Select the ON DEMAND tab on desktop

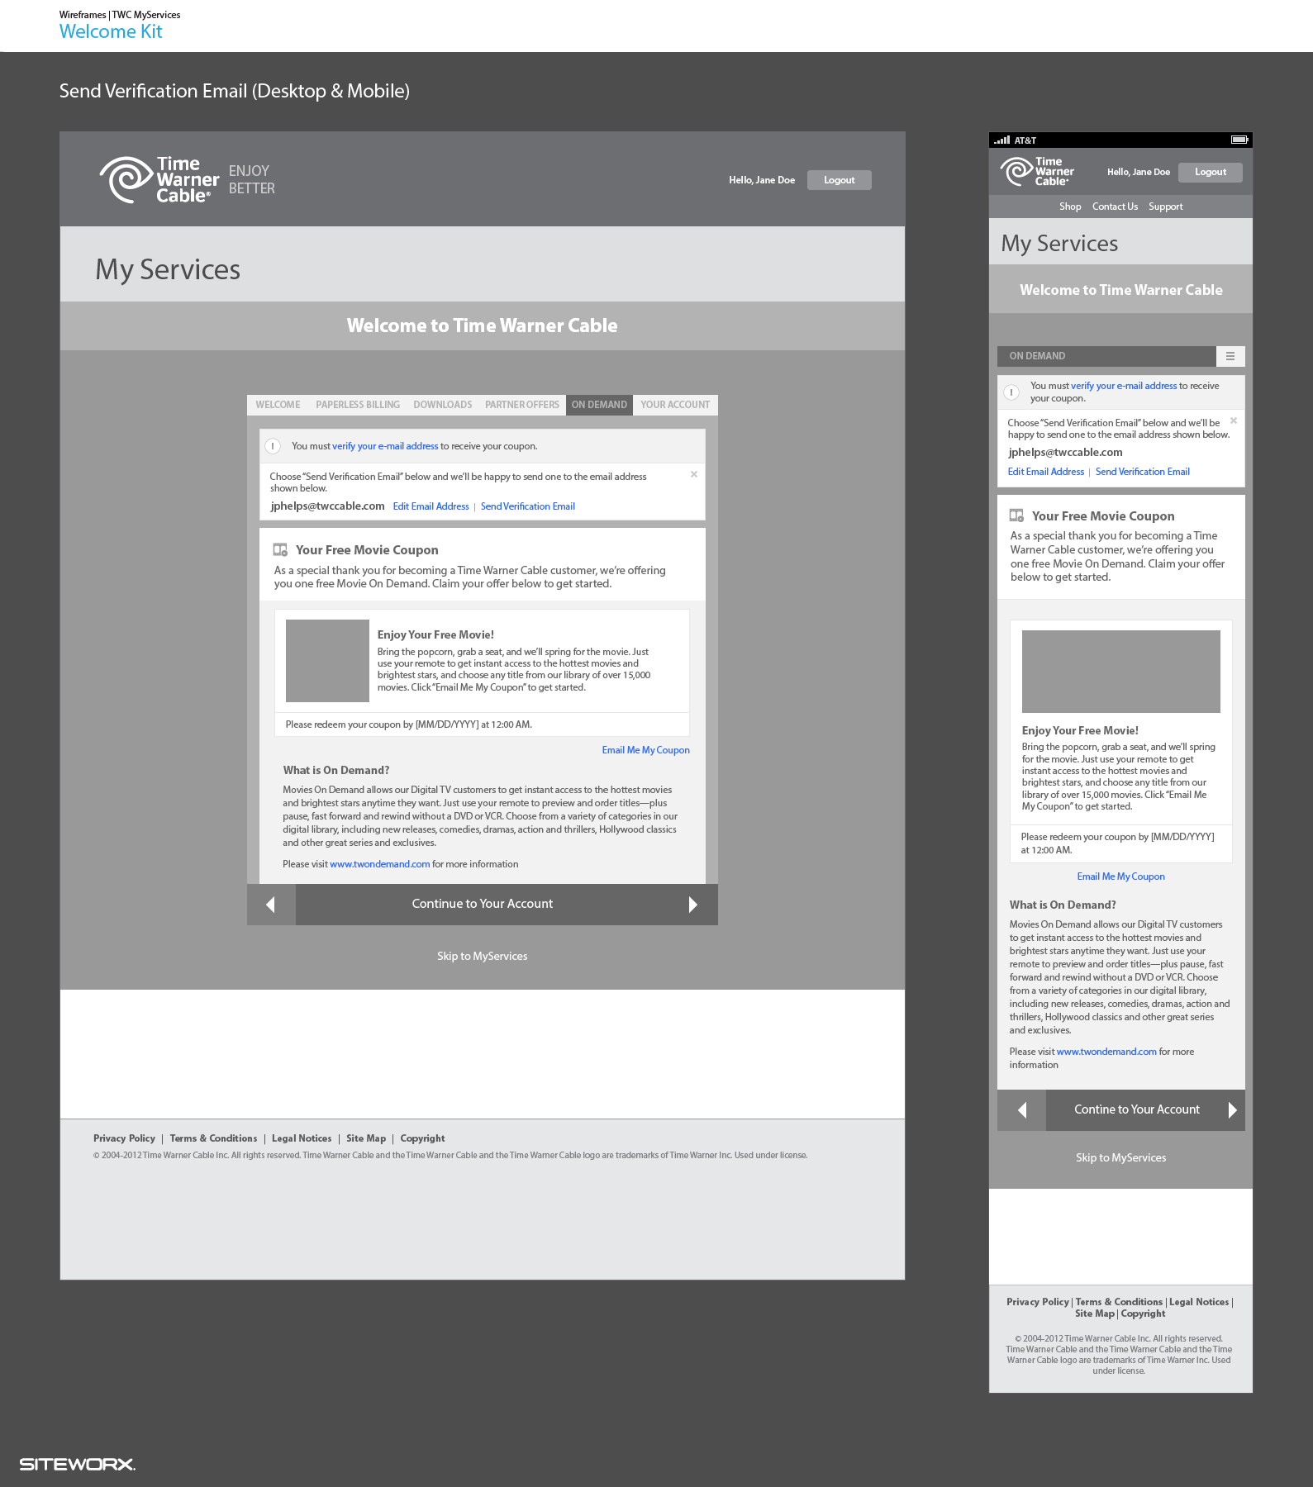(599, 405)
